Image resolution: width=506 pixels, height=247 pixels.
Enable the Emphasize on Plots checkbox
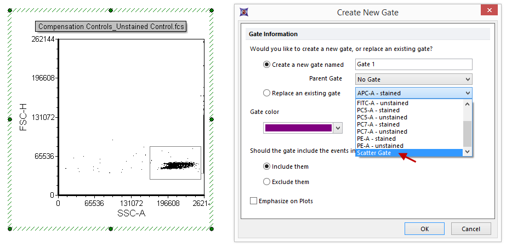tap(253, 201)
